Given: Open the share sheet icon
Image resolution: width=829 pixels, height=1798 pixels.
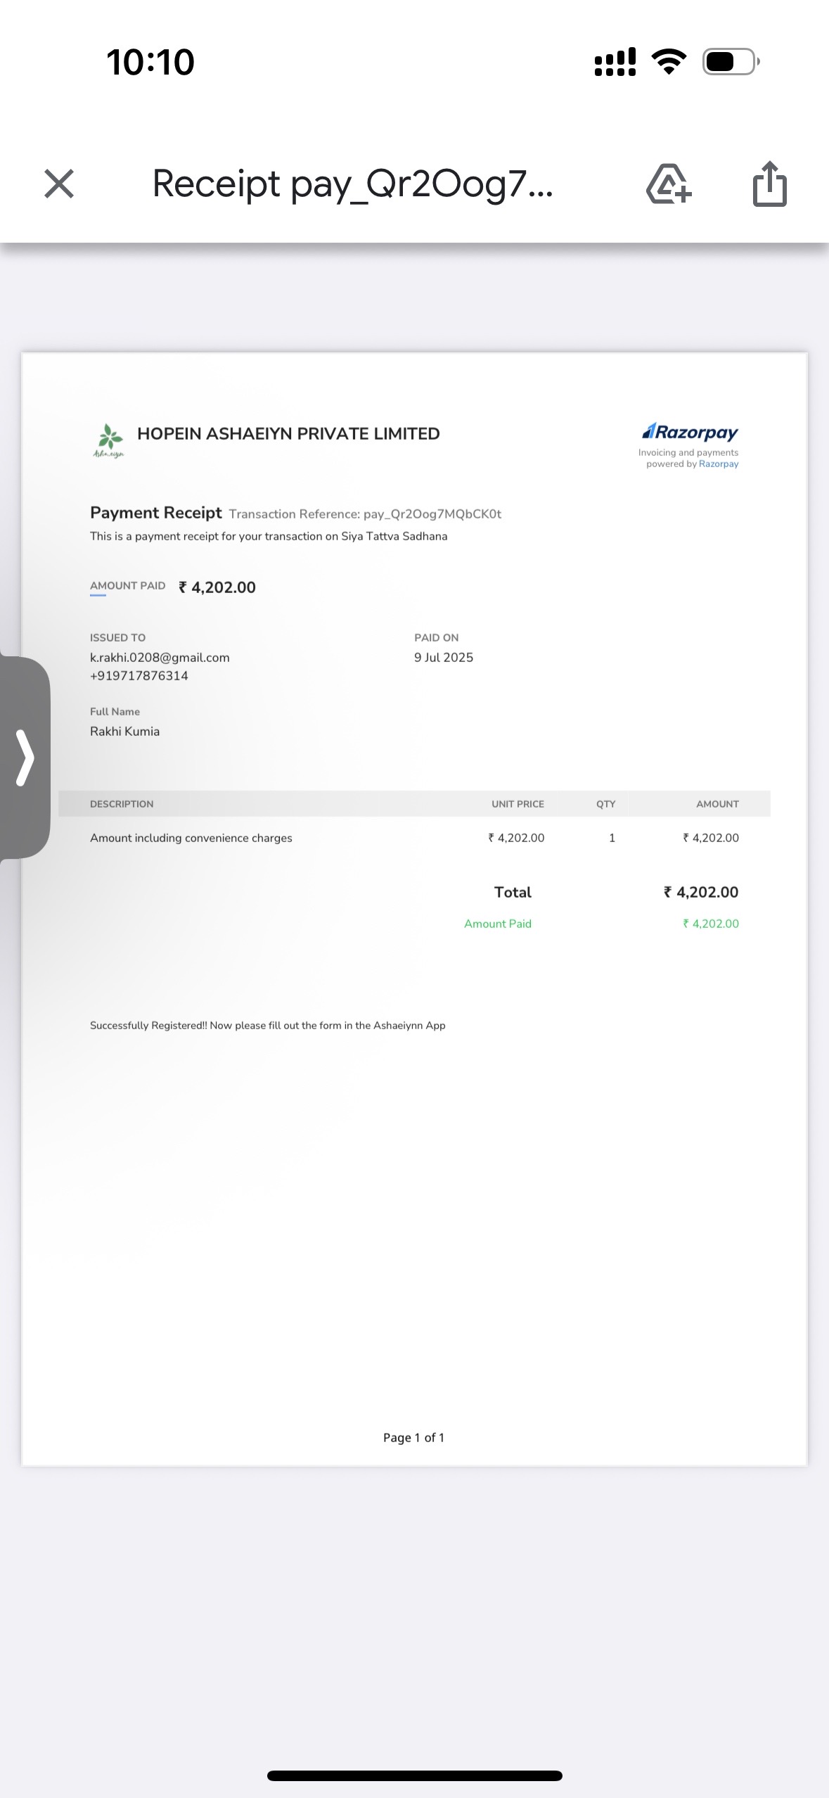Looking at the screenshot, I should click(770, 184).
